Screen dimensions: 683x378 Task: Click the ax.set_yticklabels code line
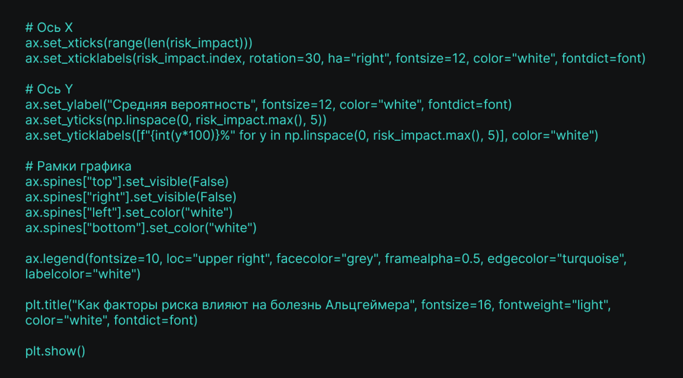pos(311,136)
